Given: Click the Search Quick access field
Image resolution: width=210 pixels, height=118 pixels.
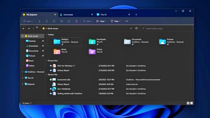Looking at the screenshot, I should pyautogui.click(x=166, y=28).
